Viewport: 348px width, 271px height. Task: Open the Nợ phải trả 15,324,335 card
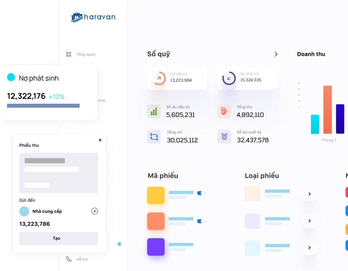247,78
